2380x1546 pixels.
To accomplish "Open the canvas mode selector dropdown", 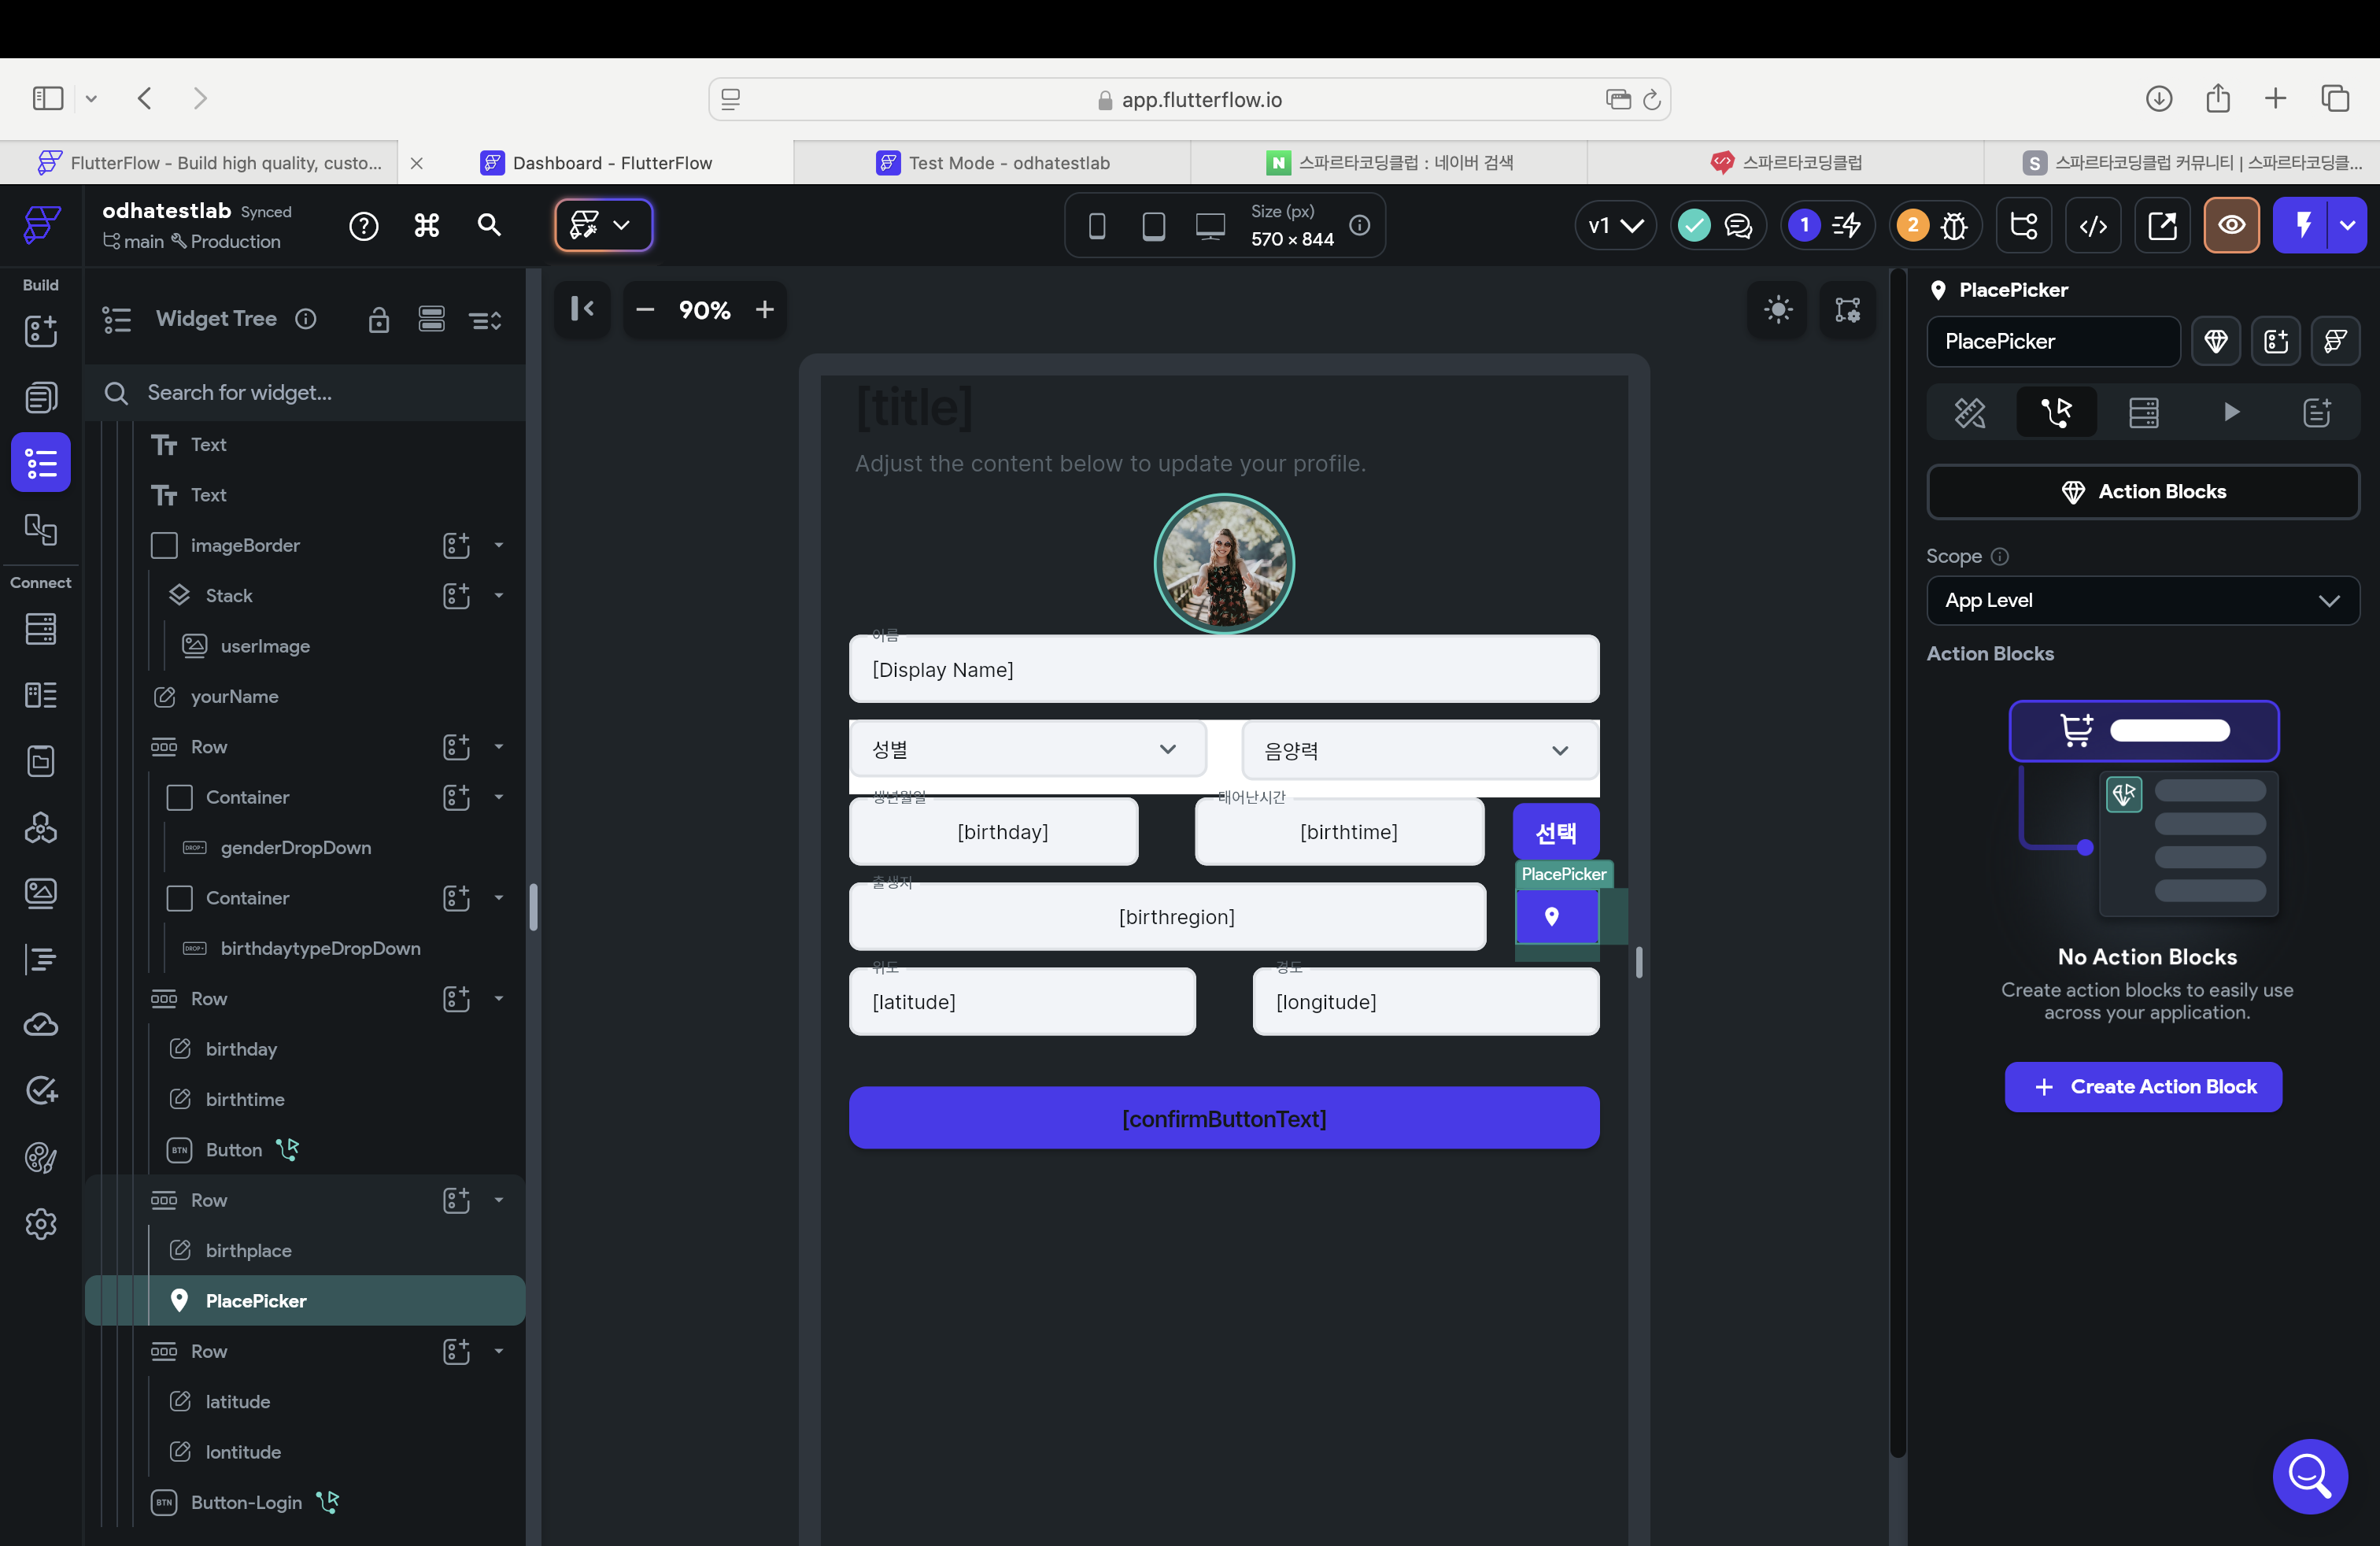I will pyautogui.click(x=603, y=225).
